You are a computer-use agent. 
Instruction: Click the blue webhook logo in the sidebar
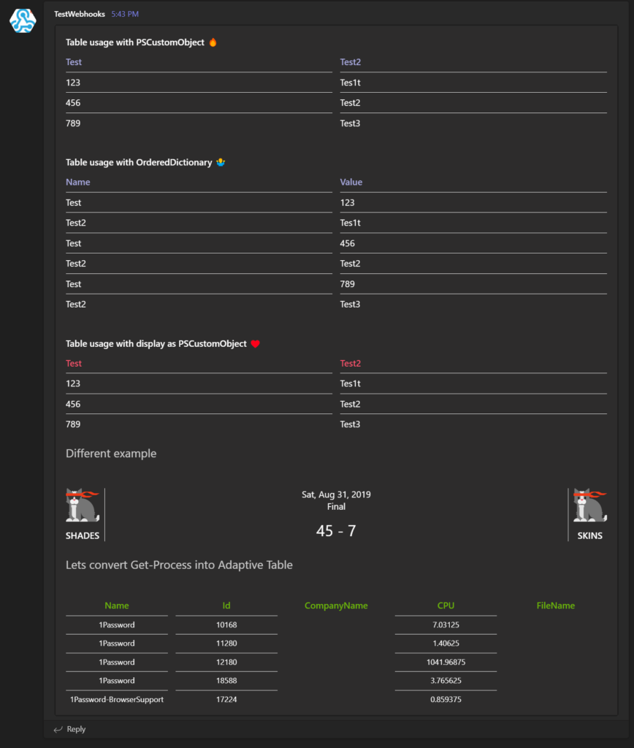pyautogui.click(x=23, y=22)
